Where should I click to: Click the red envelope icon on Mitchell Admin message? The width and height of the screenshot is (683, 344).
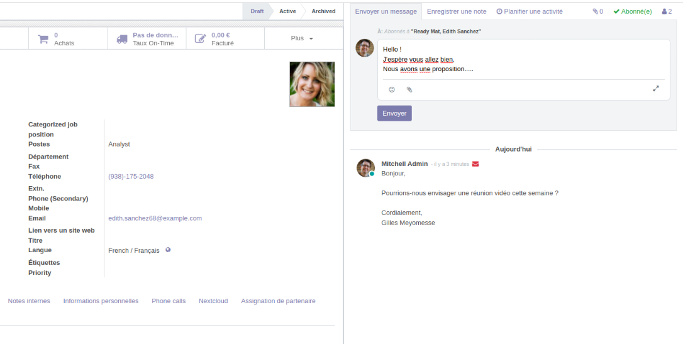click(x=475, y=164)
